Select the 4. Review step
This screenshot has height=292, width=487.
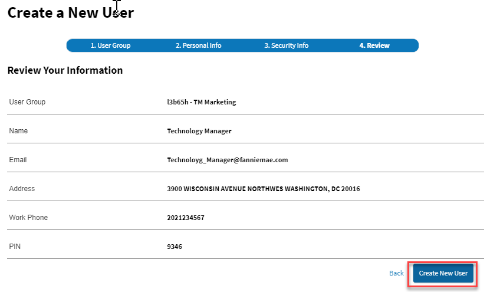click(374, 45)
